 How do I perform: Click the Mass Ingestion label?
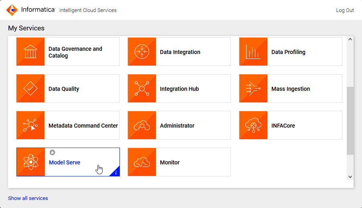291,89
